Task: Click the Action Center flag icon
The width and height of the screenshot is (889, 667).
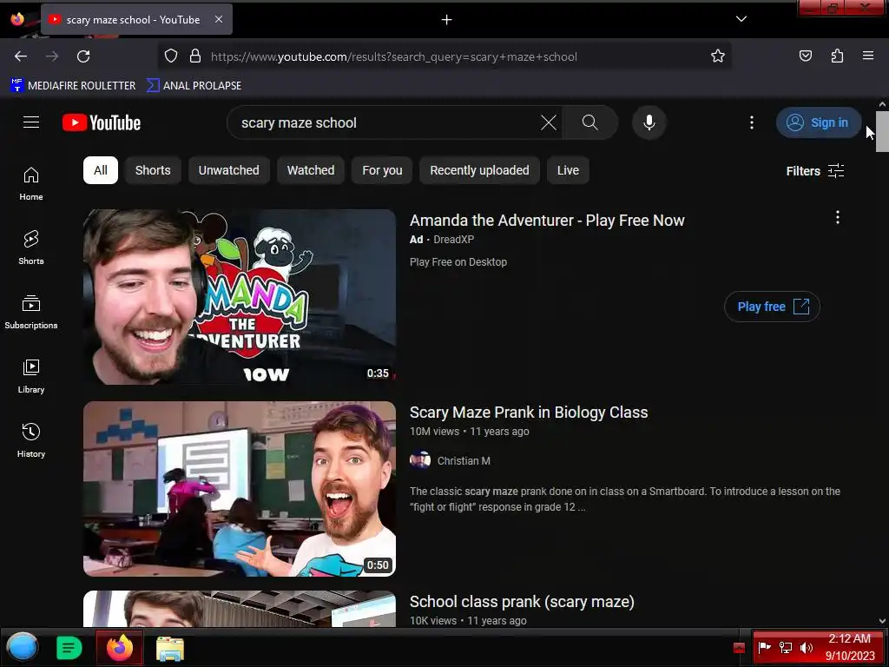Action: coord(764,647)
